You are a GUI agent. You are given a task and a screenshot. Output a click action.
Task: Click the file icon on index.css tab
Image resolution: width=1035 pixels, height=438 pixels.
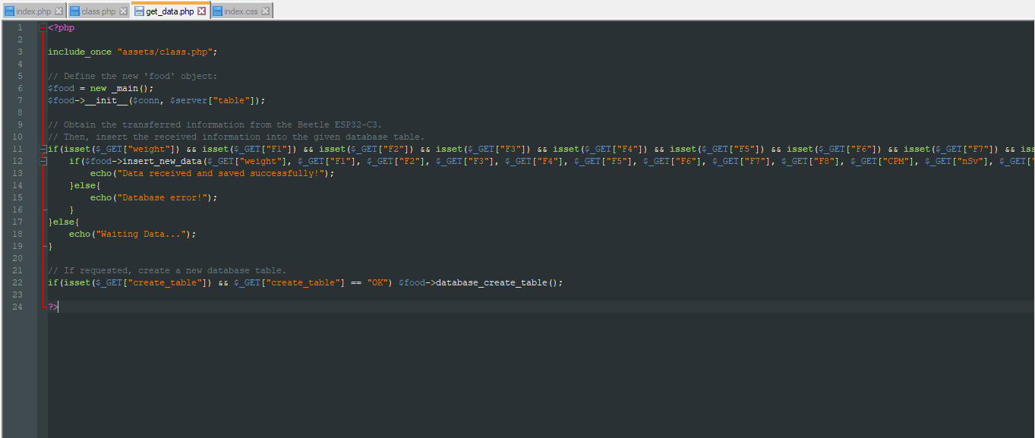click(218, 11)
